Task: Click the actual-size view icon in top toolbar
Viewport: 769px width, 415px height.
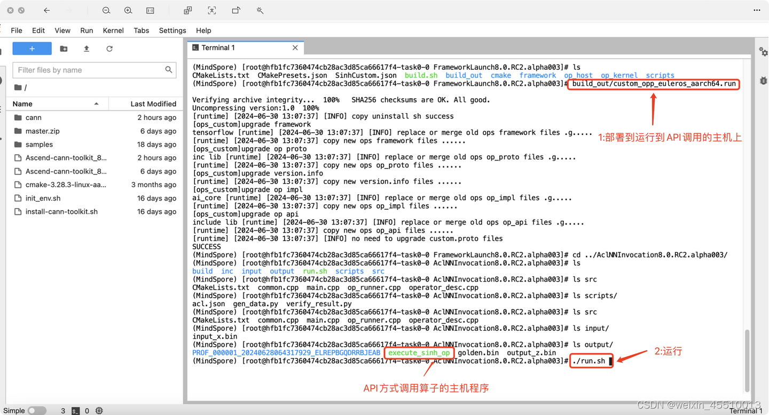Action: click(150, 10)
